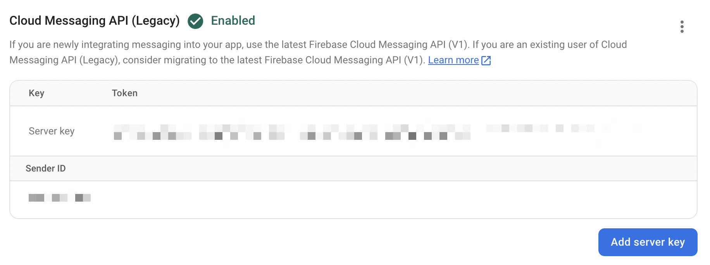Viewport: 710px width, 265px height.
Task: Click the Key column header
Action: tap(36, 93)
